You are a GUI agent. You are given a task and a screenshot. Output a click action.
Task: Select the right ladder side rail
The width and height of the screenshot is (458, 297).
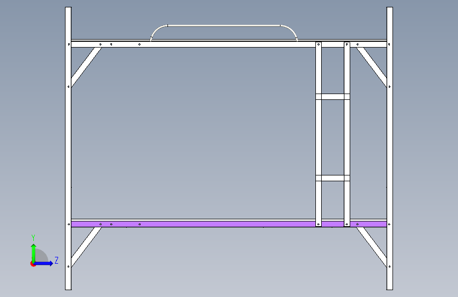347,134
